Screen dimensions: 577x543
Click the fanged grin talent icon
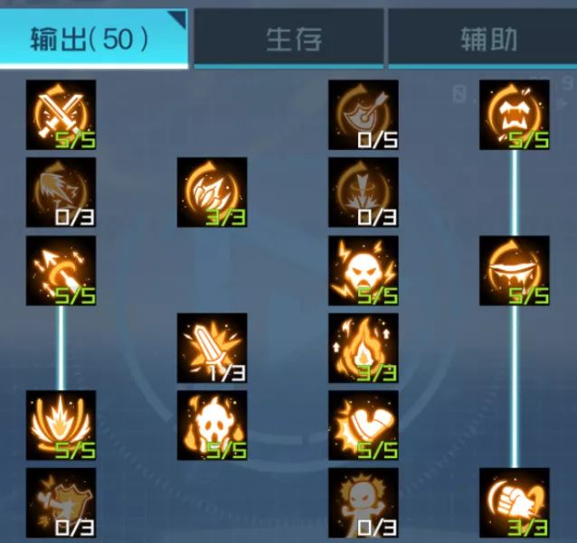515,270
